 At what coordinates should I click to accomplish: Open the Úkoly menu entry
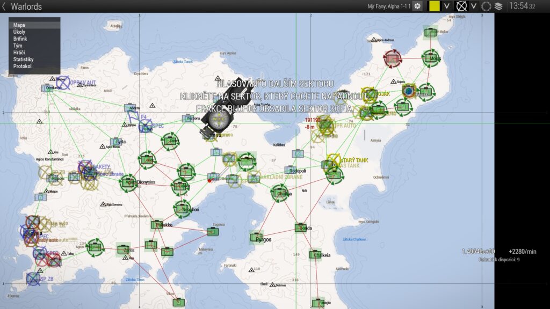tap(34, 32)
